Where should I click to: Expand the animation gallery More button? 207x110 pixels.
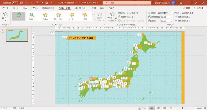coord(93,19)
